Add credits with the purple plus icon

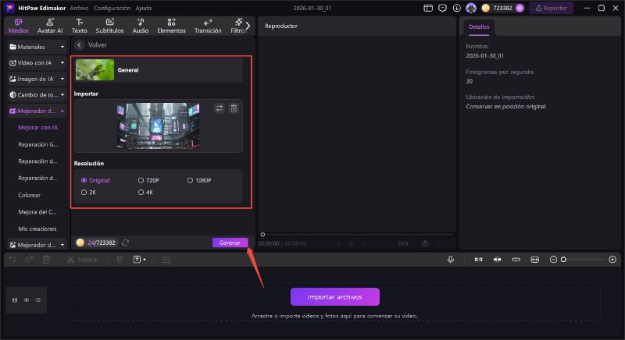click(520, 8)
